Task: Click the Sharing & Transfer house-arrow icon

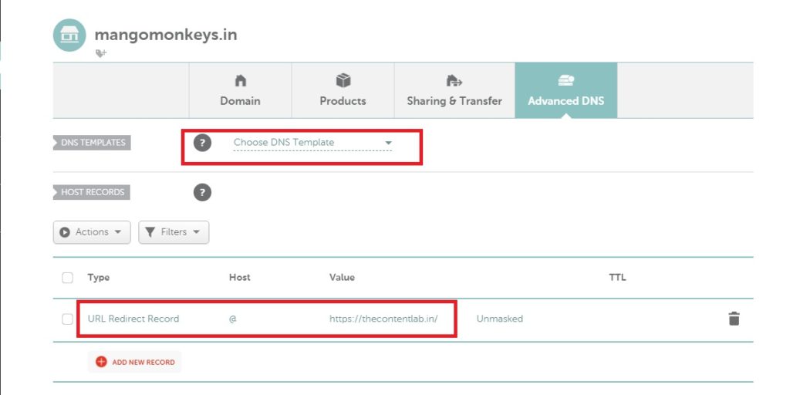Action: (454, 80)
